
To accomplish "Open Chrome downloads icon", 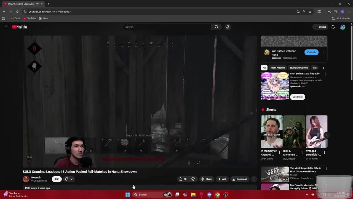I will 329,12.
